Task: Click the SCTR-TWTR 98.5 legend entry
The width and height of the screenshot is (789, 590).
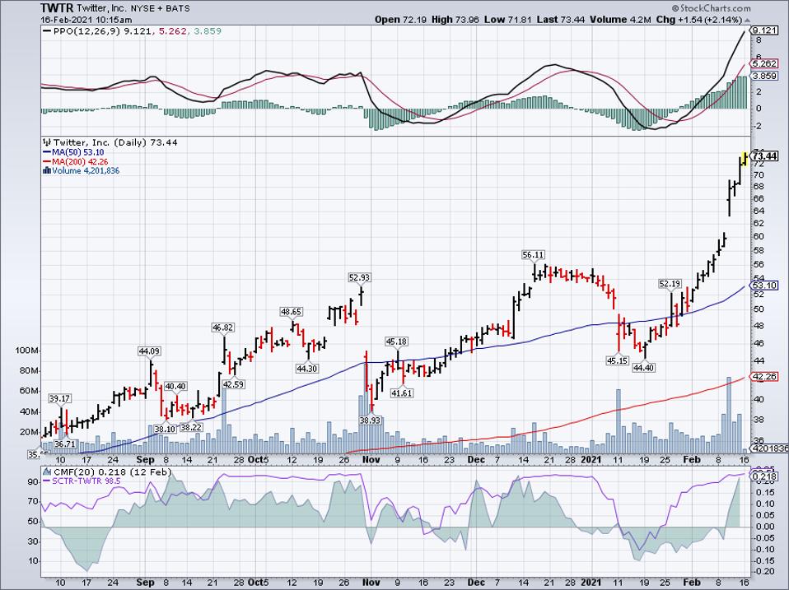Action: (x=86, y=481)
